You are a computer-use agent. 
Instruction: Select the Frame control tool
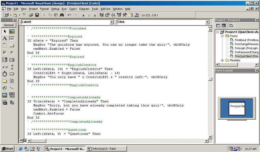[5, 46]
